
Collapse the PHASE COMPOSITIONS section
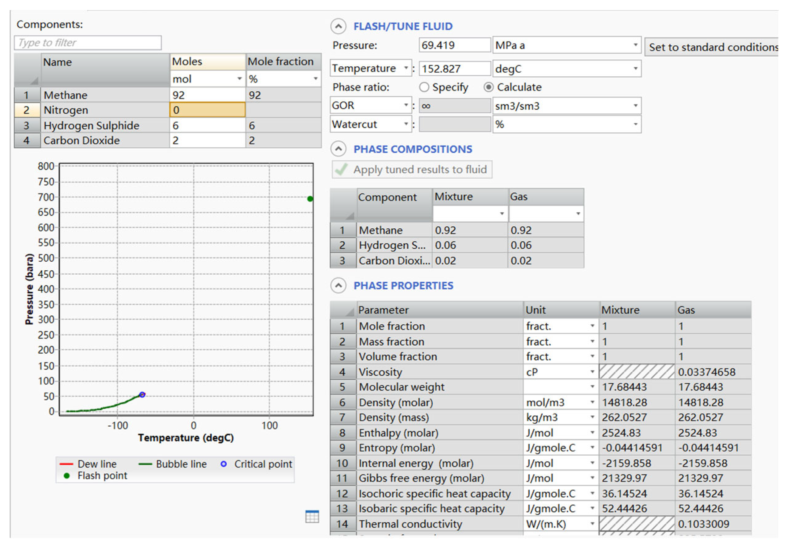(338, 149)
